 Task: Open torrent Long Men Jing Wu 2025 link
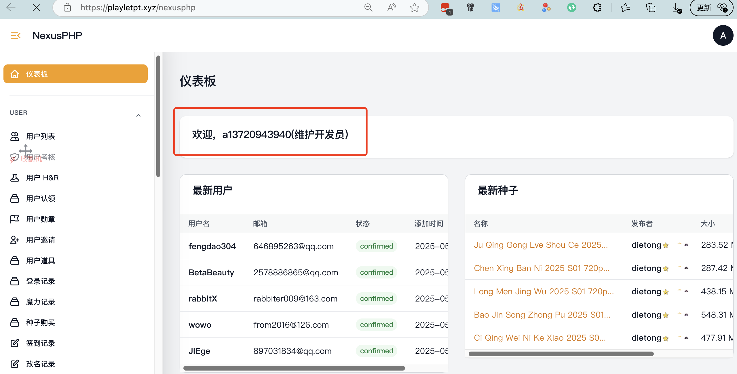pos(544,291)
